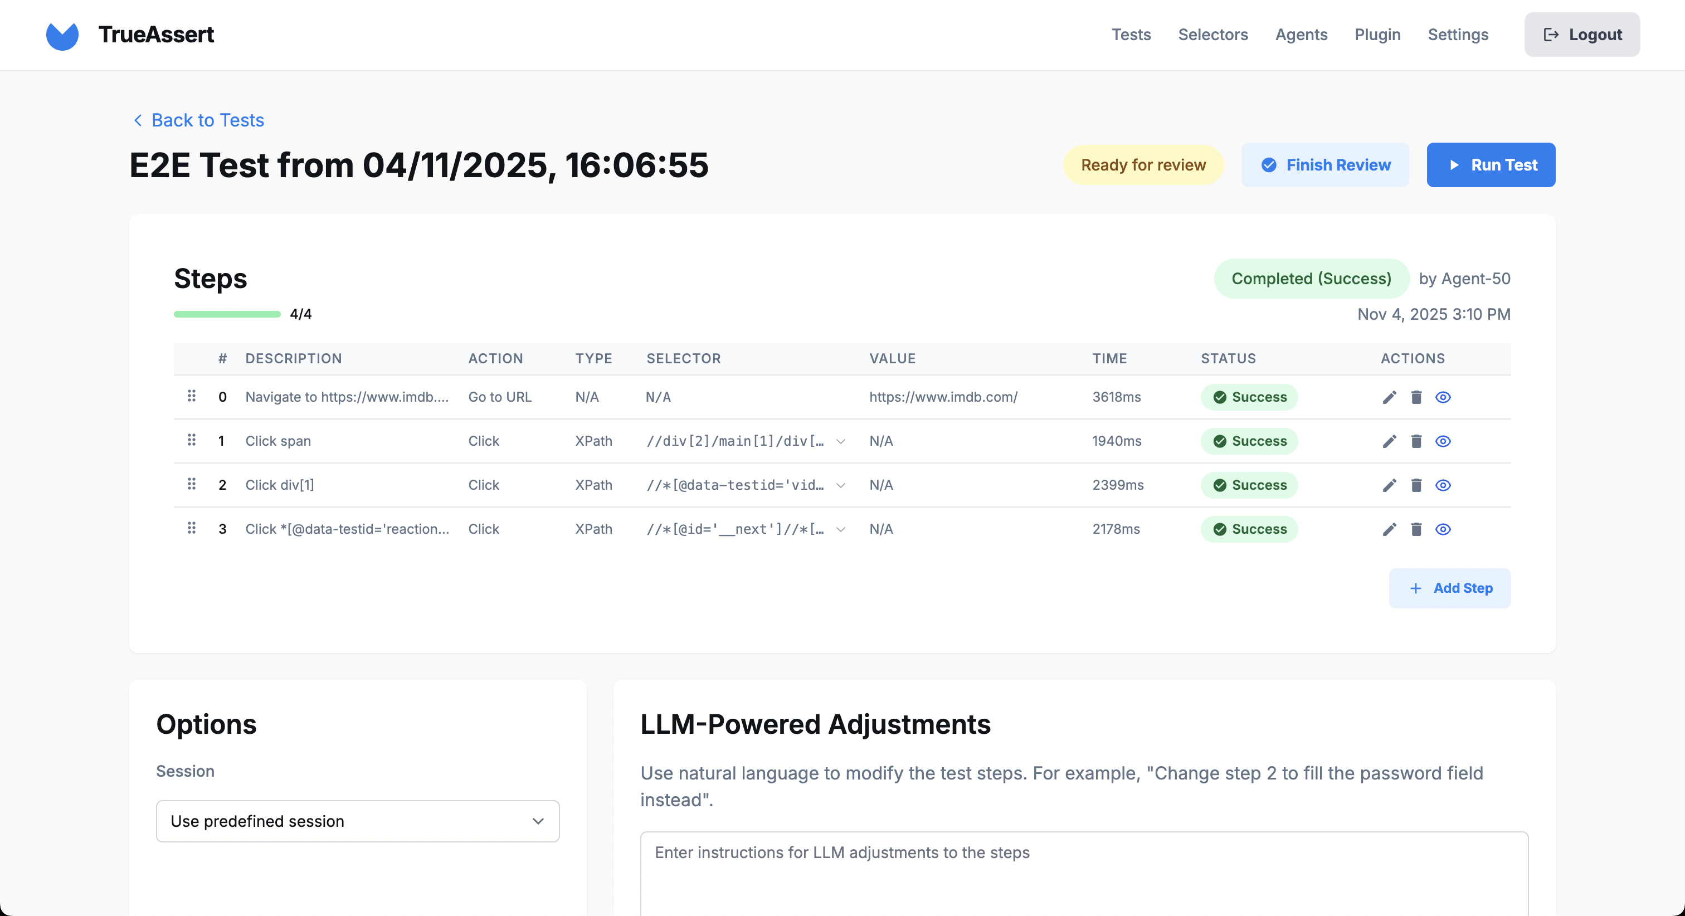This screenshot has width=1685, height=916.
Task: Click the 4/4 steps progress bar
Action: pos(227,314)
